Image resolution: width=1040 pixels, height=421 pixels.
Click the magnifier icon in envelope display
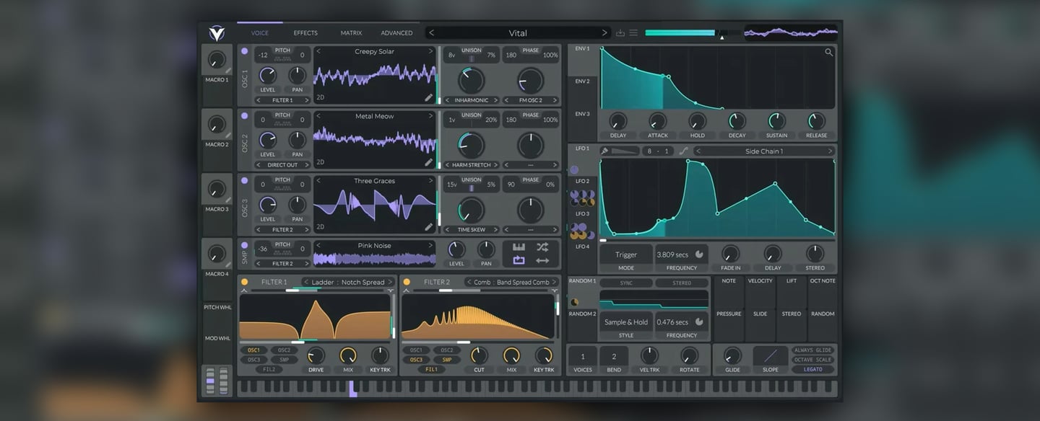pyautogui.click(x=828, y=52)
